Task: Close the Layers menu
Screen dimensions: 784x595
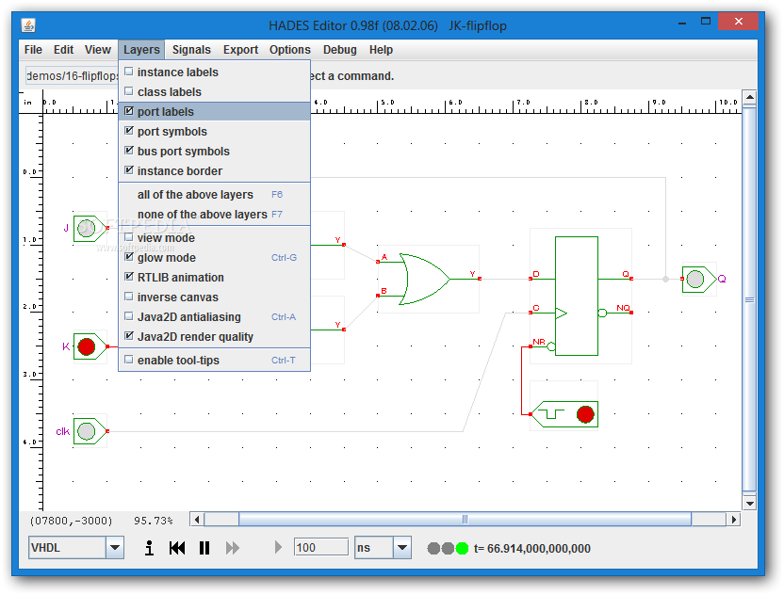Action: pos(141,50)
